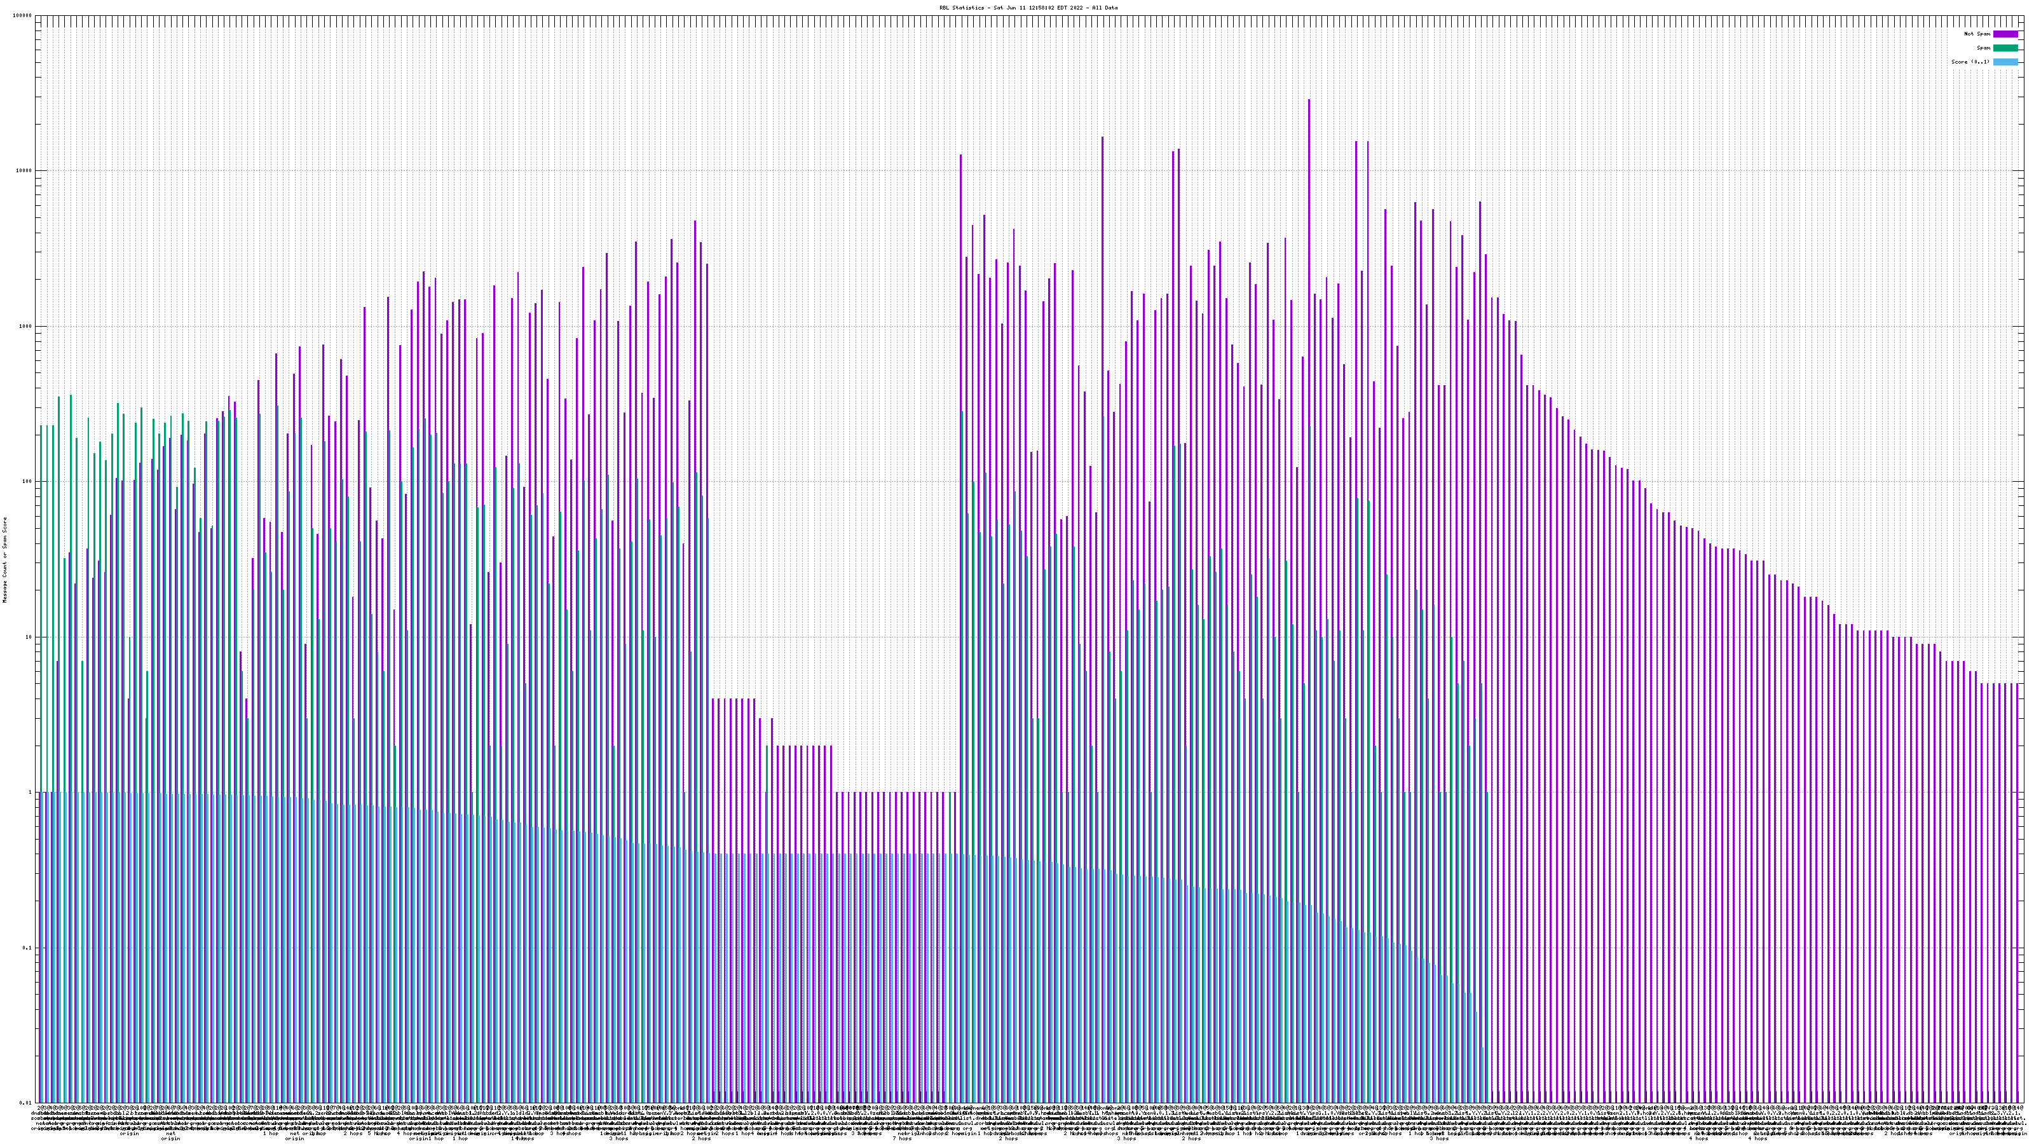Click the 1000 y-axis tick label
The width and height of the screenshot is (2034, 1144).
26,326
